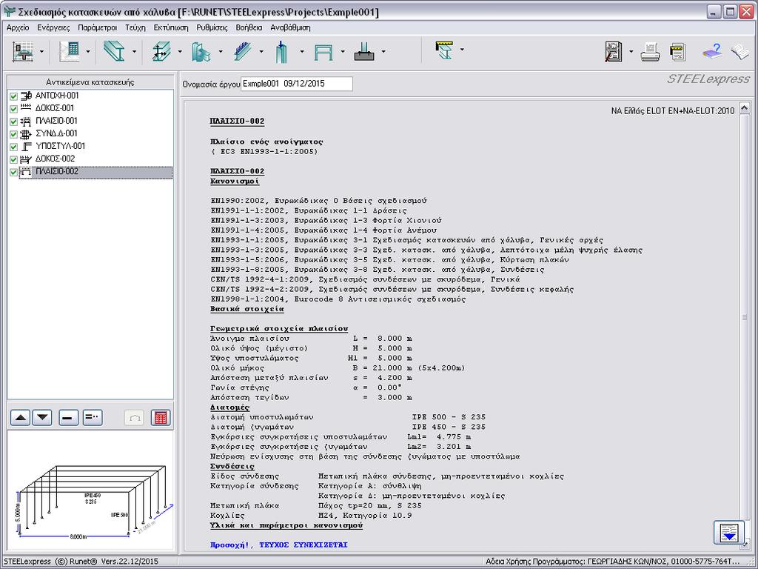Click the grayed frame drawing button
The image size is (758, 569).
pyautogui.click(x=135, y=418)
